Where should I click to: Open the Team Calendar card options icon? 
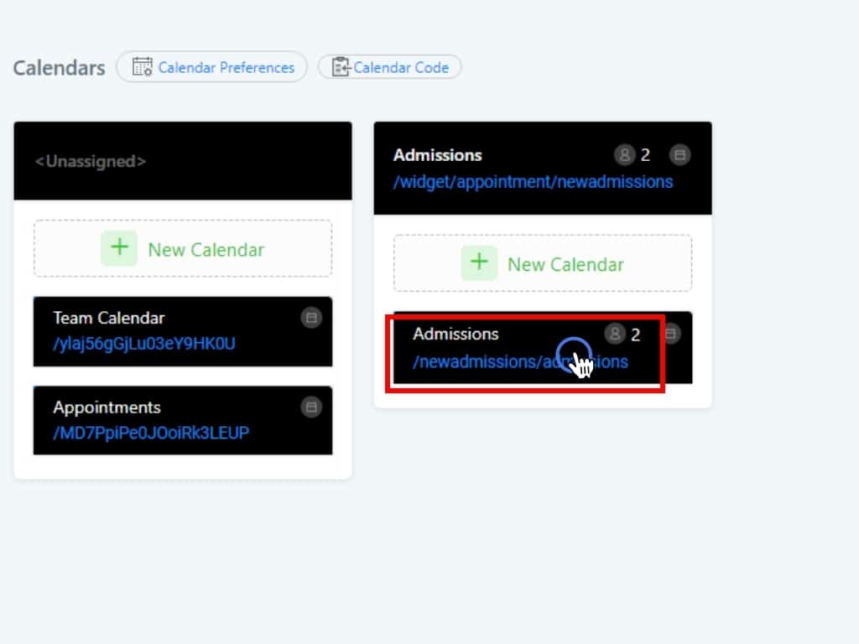coord(311,318)
